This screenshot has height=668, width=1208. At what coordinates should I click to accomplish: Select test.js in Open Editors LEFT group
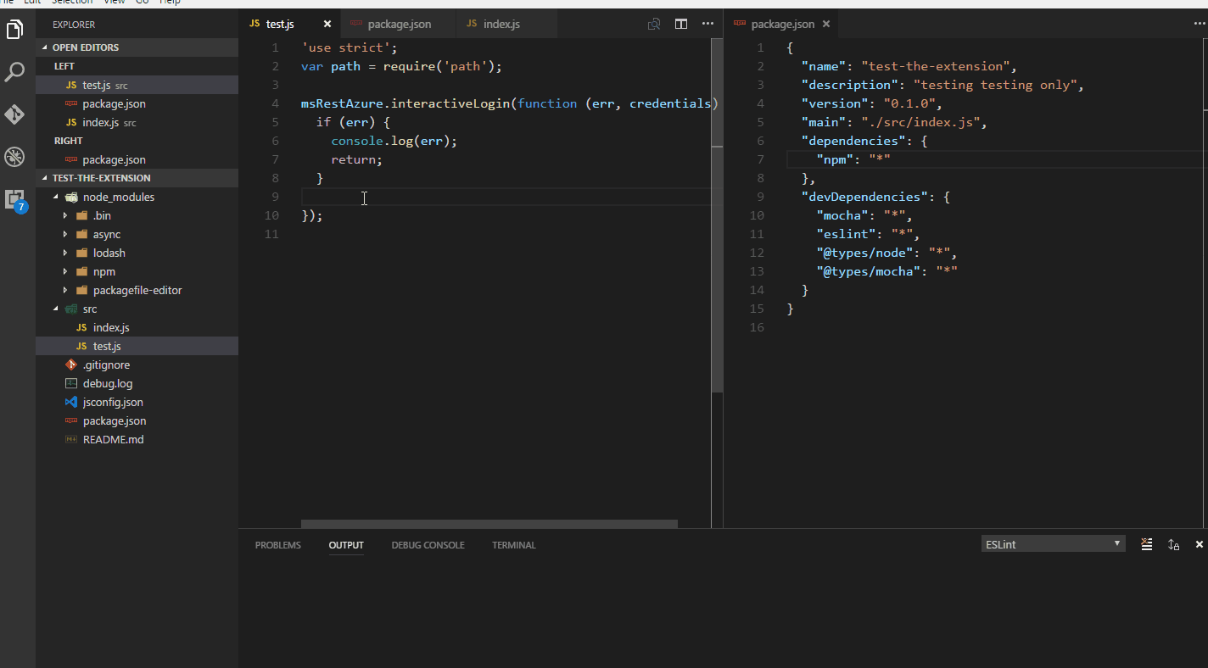click(x=137, y=85)
